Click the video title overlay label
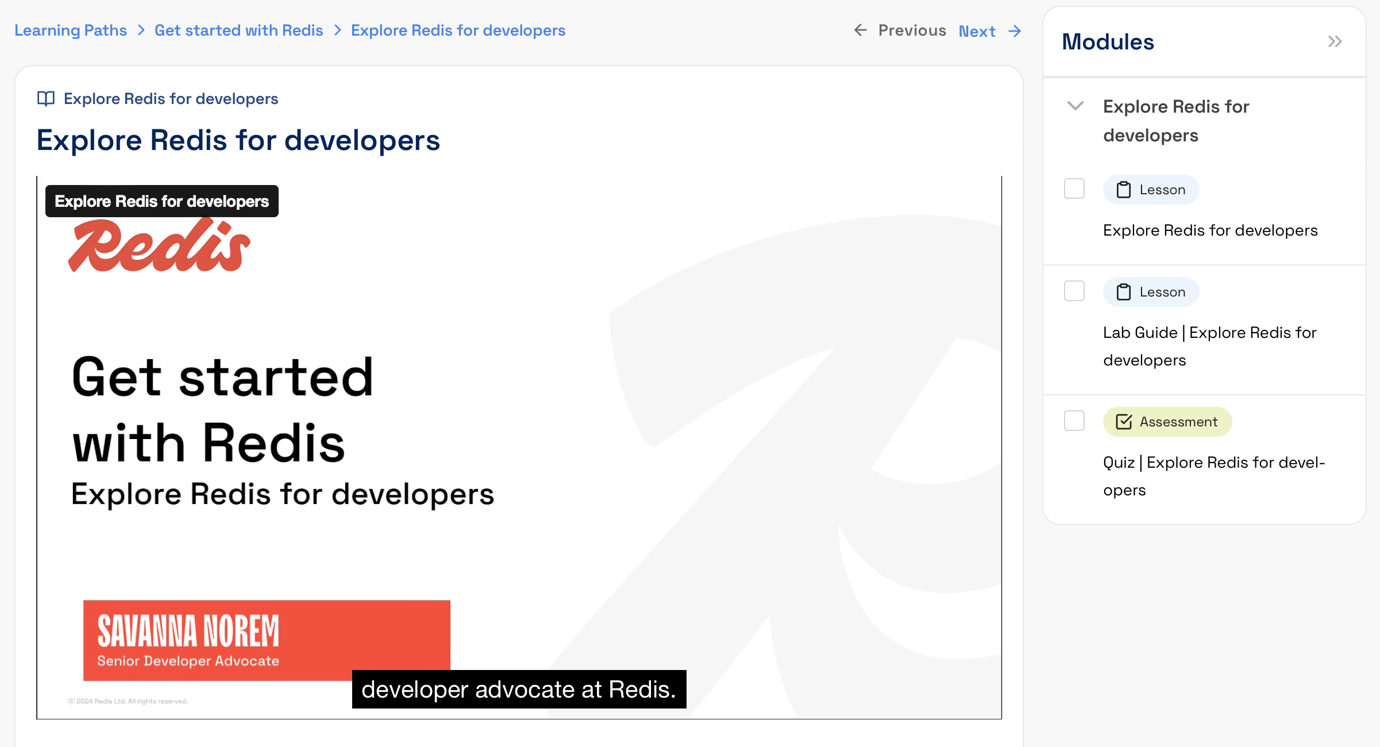The image size is (1380, 747). (x=161, y=201)
